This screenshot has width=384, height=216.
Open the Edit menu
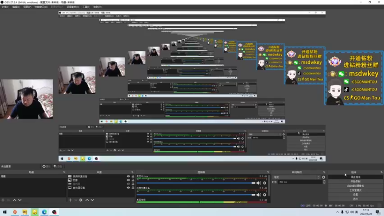16,7
